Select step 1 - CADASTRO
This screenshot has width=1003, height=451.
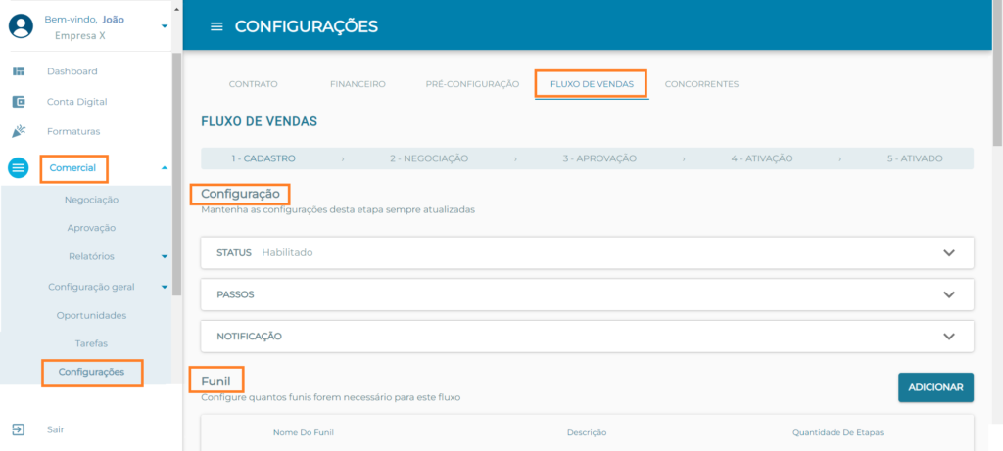(x=263, y=158)
